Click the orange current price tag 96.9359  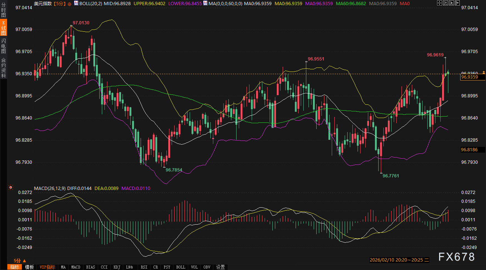469,77
